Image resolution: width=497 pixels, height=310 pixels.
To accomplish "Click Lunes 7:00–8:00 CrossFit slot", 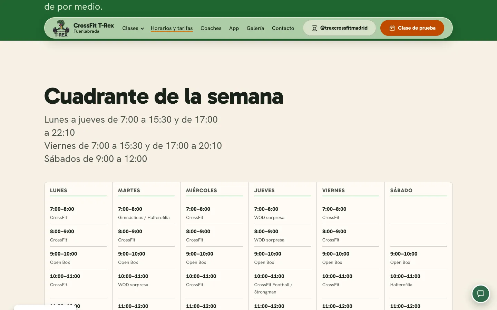I will point(78,213).
